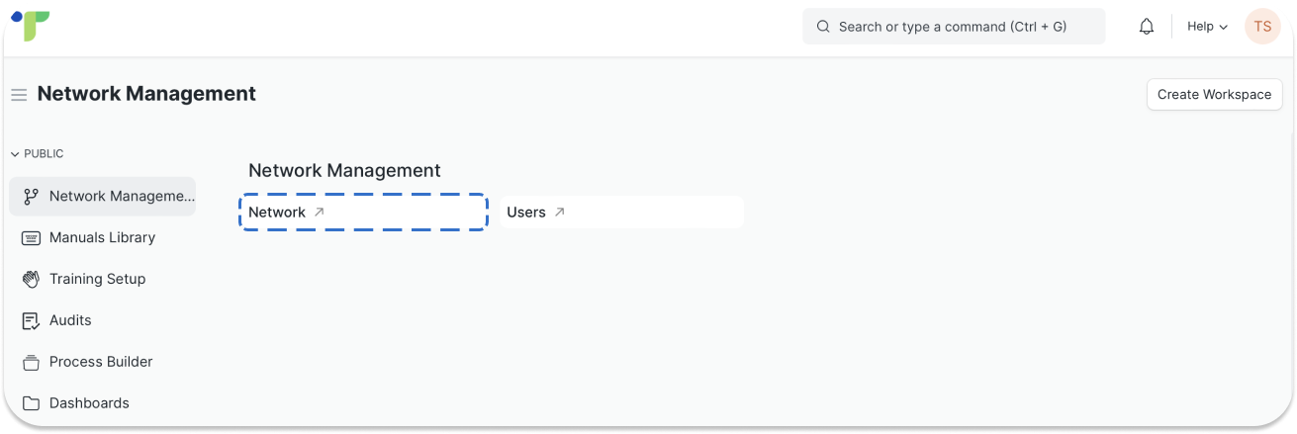
Task: Open the notifications bell
Action: coord(1147,27)
